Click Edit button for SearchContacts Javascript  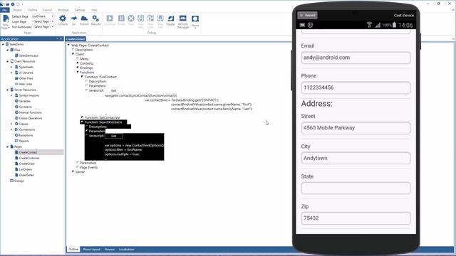(x=114, y=136)
